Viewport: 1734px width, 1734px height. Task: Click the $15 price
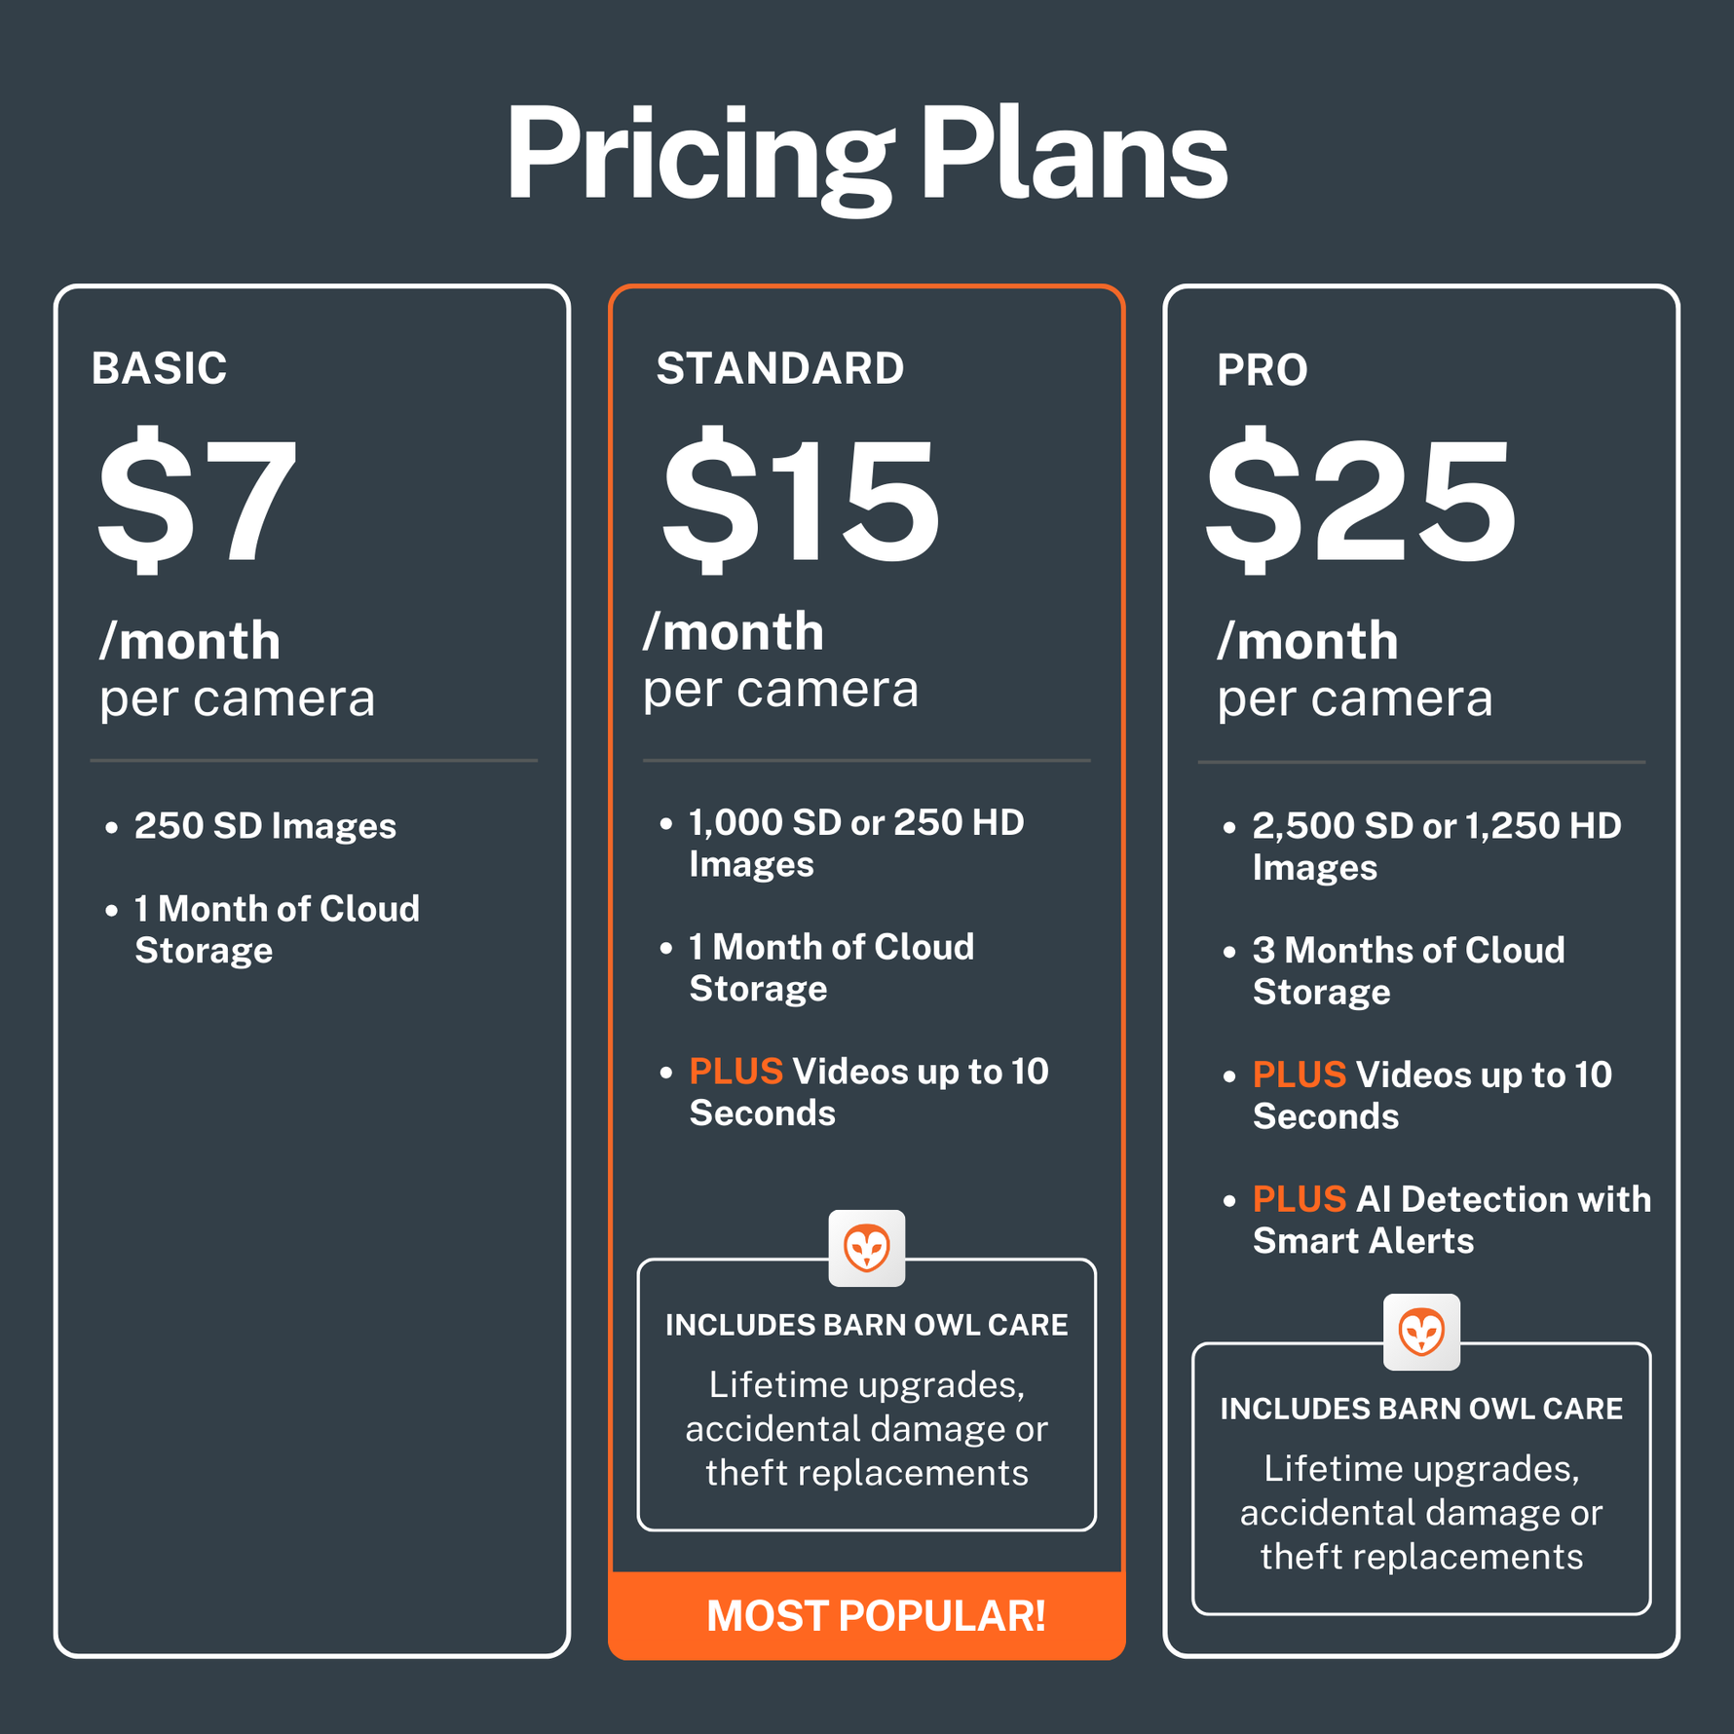801,499
